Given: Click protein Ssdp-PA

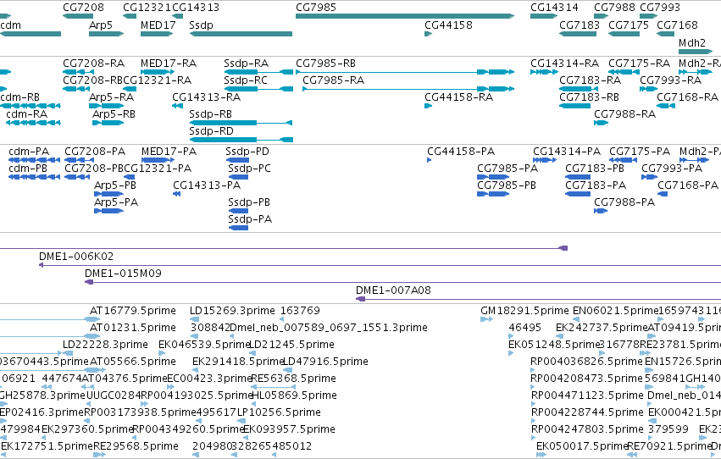Looking at the screenshot, I should 239,228.
